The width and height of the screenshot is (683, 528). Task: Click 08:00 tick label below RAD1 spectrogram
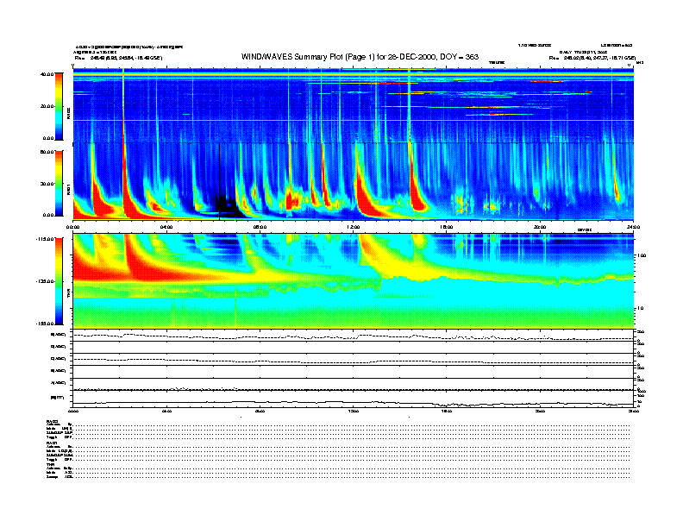260,227
